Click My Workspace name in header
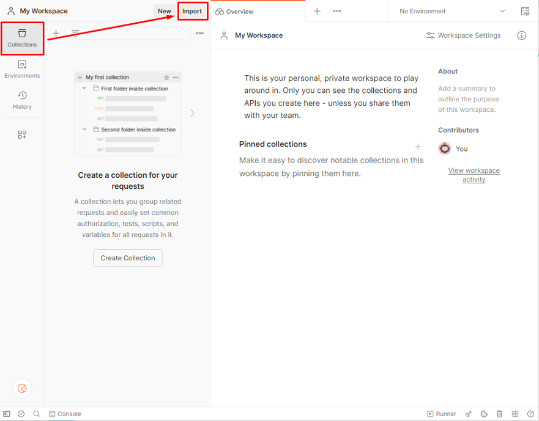 pyautogui.click(x=43, y=11)
